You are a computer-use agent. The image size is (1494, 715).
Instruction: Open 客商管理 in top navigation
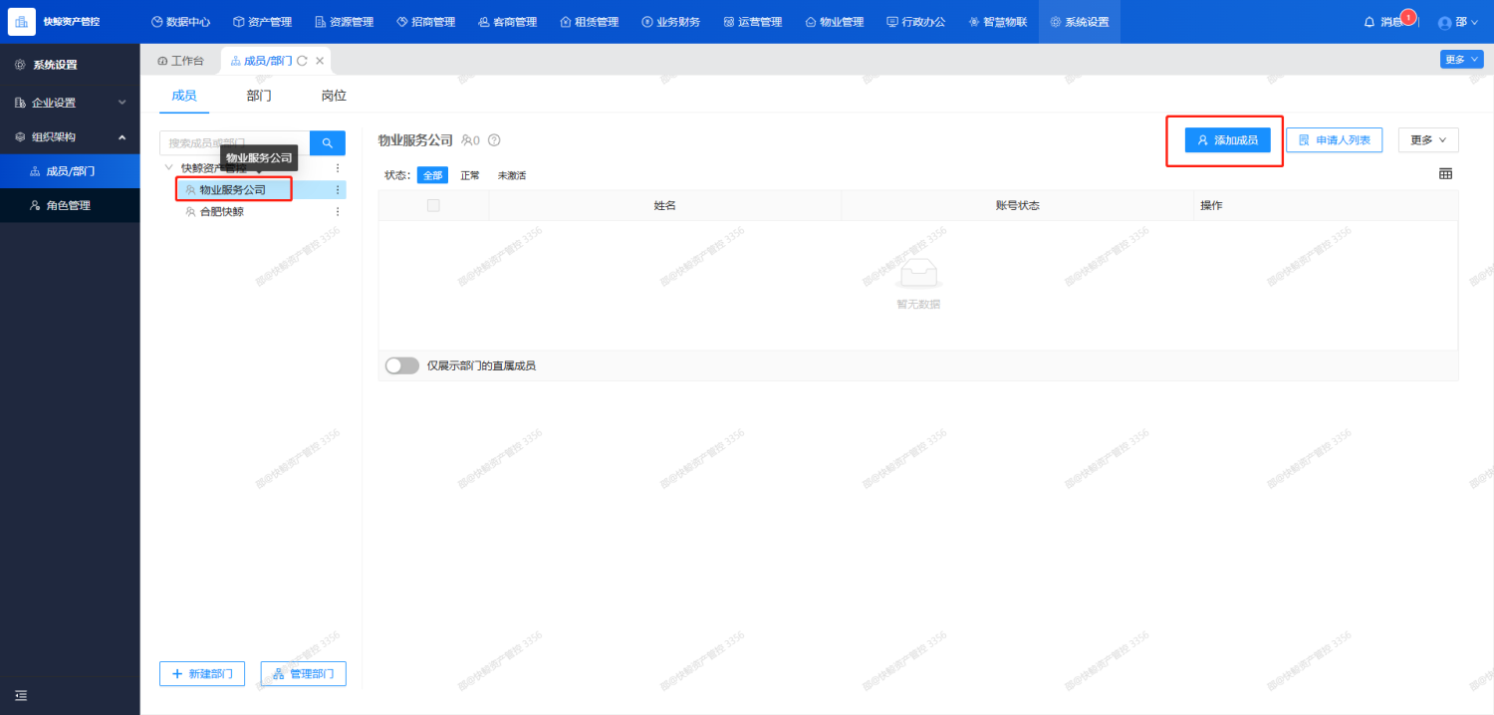(x=507, y=22)
